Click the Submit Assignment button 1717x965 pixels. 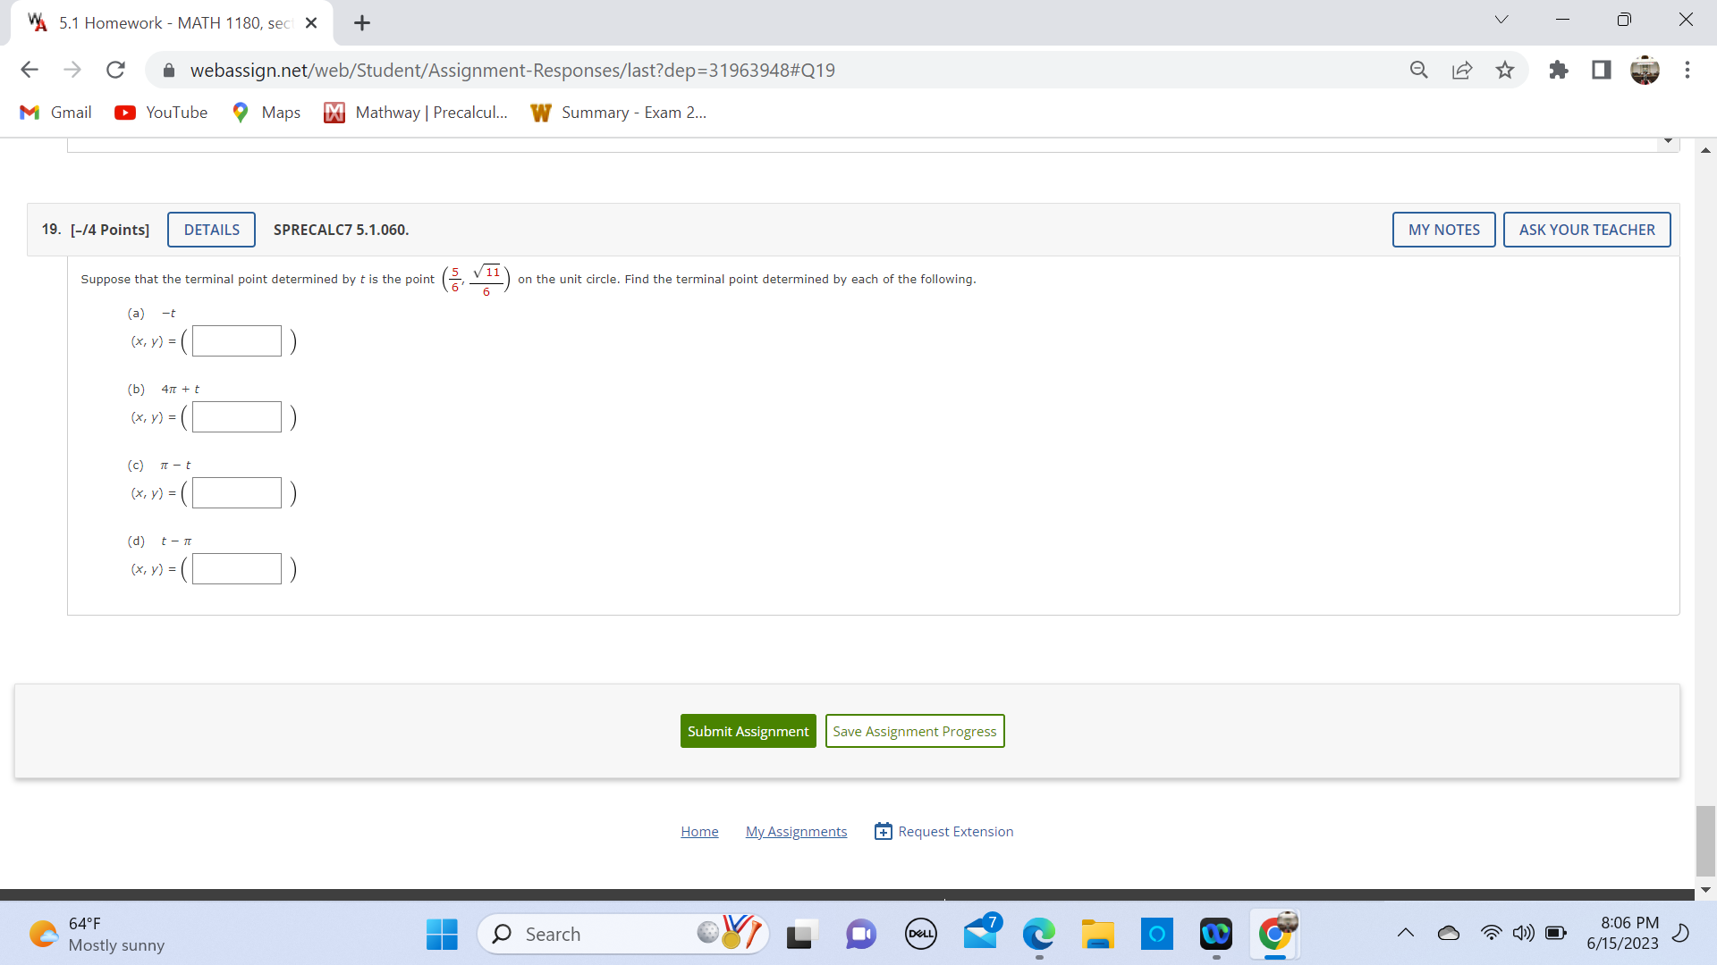tap(748, 731)
